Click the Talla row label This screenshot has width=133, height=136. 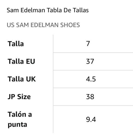click(16, 44)
